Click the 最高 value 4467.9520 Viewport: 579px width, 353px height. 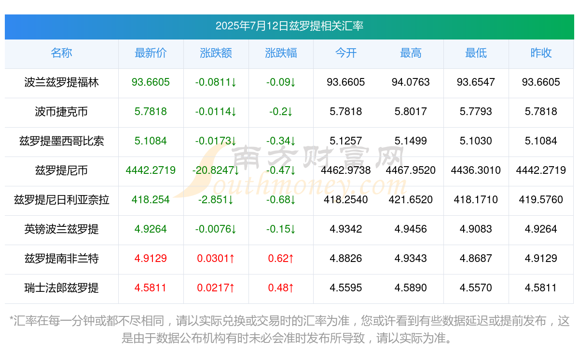click(x=411, y=170)
